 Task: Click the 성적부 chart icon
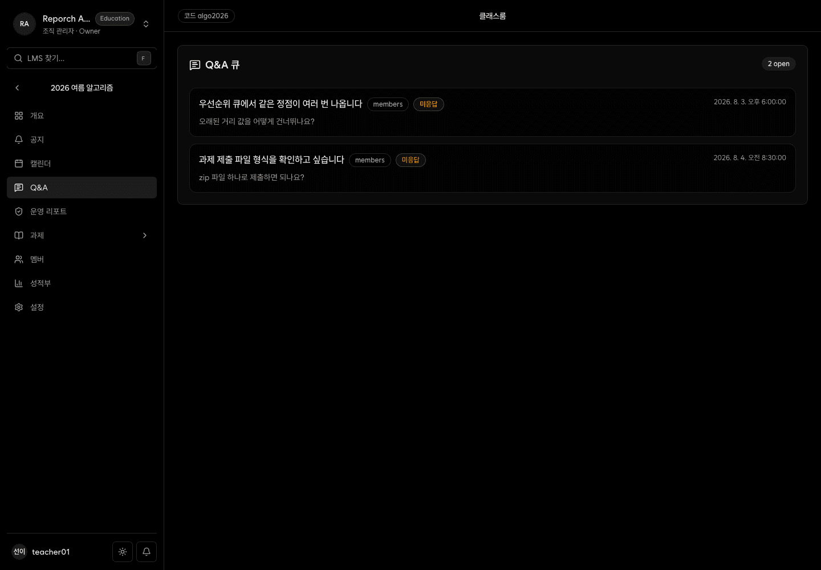pos(19,283)
